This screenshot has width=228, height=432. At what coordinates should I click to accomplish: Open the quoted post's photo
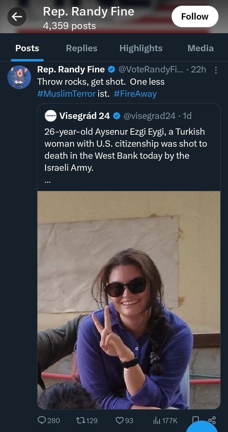coord(129,300)
